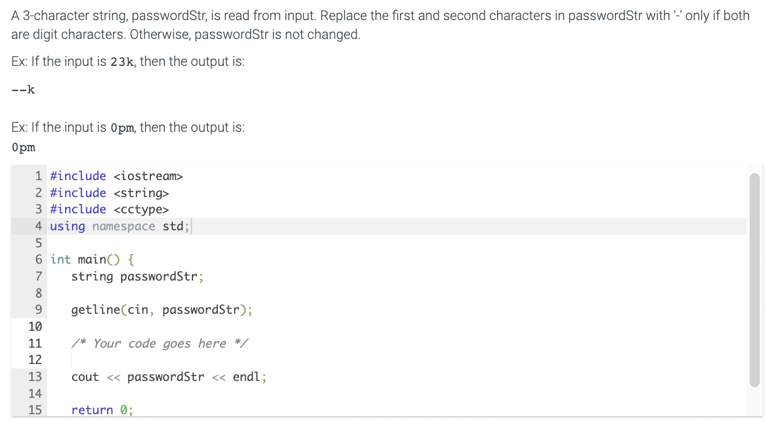Click the expected output text --k
Image resolution: width=766 pixels, height=428 pixels.
tap(22, 89)
